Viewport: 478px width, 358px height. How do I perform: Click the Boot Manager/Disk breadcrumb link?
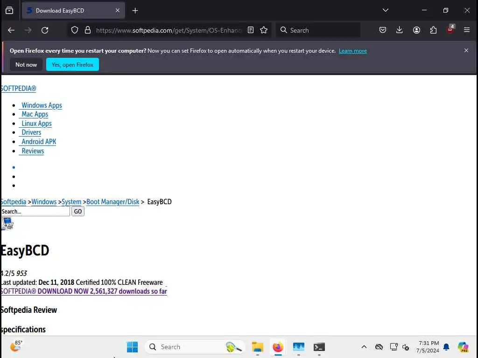(x=113, y=202)
